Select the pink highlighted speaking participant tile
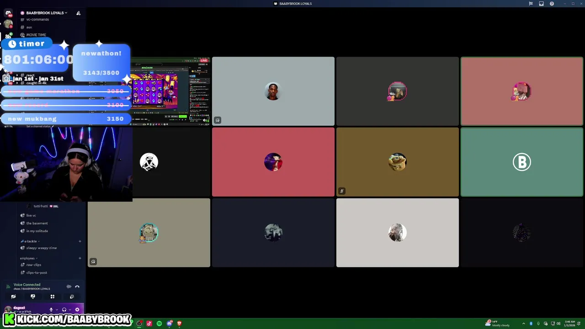 tap(522, 91)
